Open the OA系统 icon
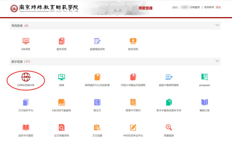This screenshot has width=232, height=141. coord(26,41)
